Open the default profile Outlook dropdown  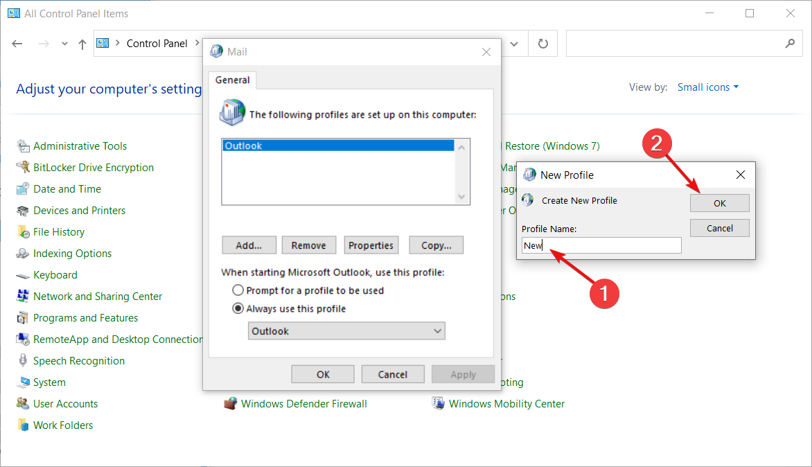click(x=346, y=331)
